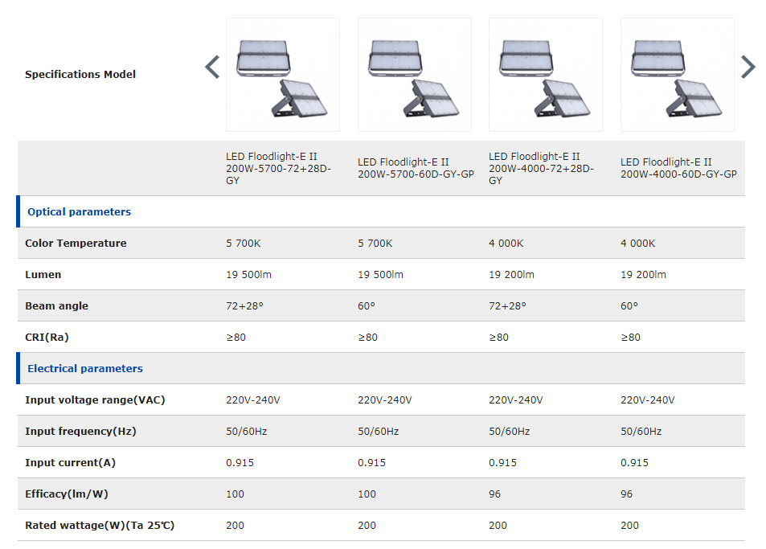Collapse the Optical parameters section header

pos(79,211)
